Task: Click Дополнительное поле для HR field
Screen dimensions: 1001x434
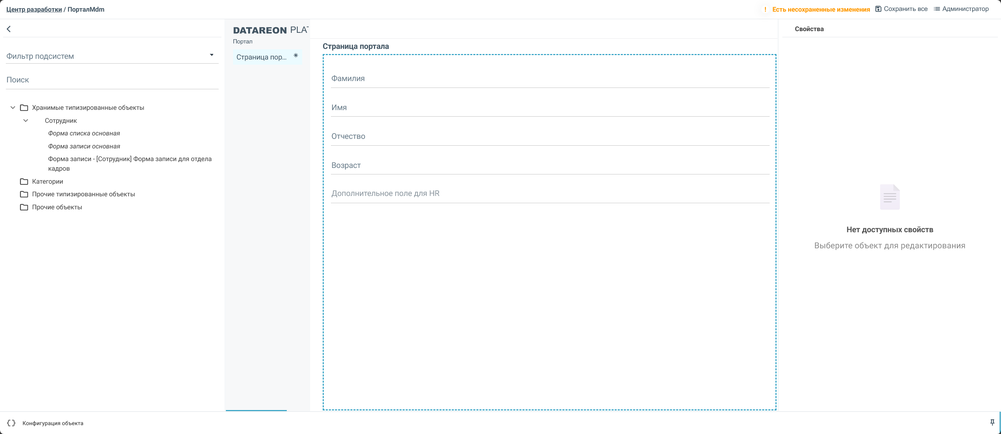Action: [x=550, y=194]
